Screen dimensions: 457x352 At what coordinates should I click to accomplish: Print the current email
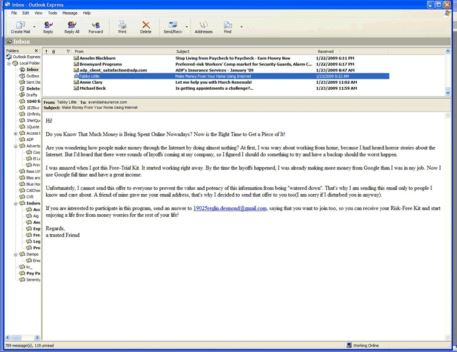tap(122, 27)
